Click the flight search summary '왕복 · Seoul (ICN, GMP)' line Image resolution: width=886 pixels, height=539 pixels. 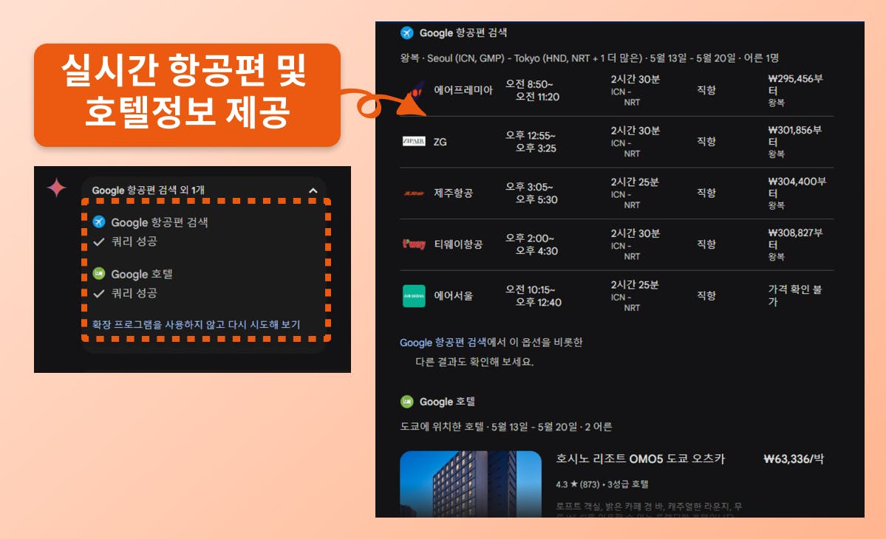pos(589,58)
